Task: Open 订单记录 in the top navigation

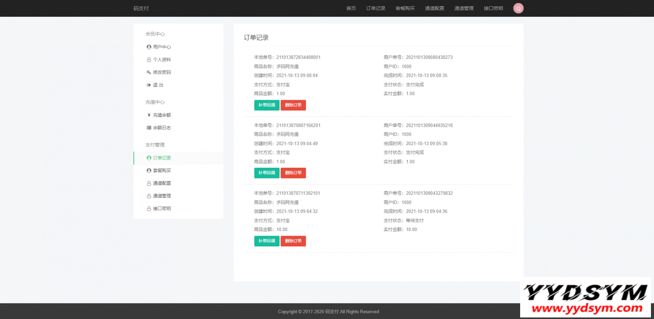Action: [x=376, y=9]
